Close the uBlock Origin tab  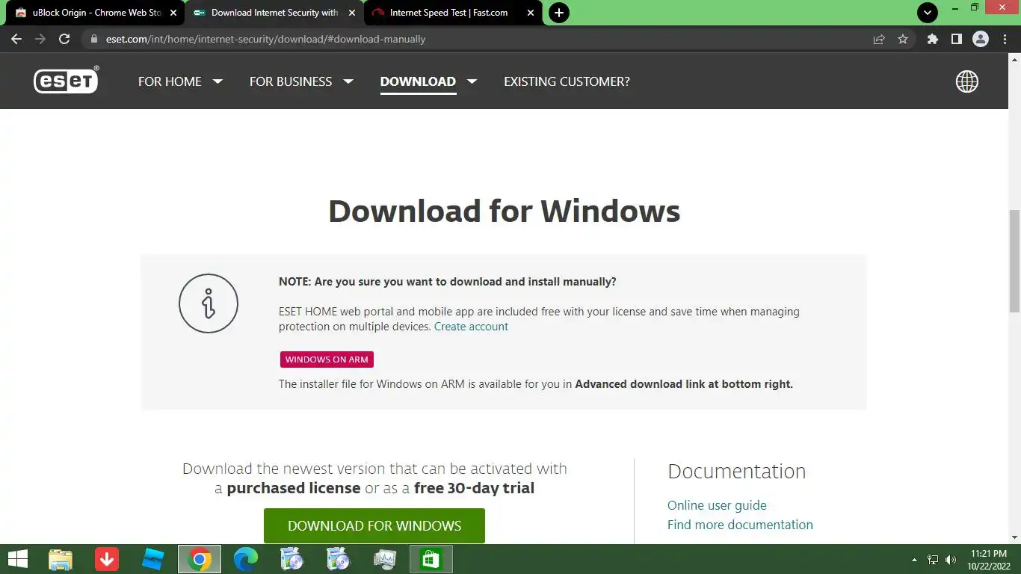click(x=173, y=13)
